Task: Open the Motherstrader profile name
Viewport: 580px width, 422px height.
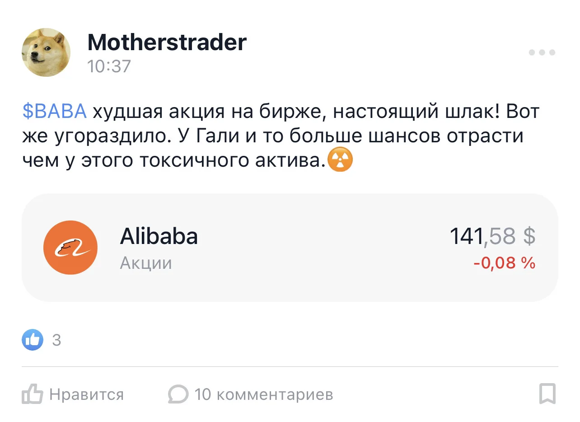Action: [167, 42]
